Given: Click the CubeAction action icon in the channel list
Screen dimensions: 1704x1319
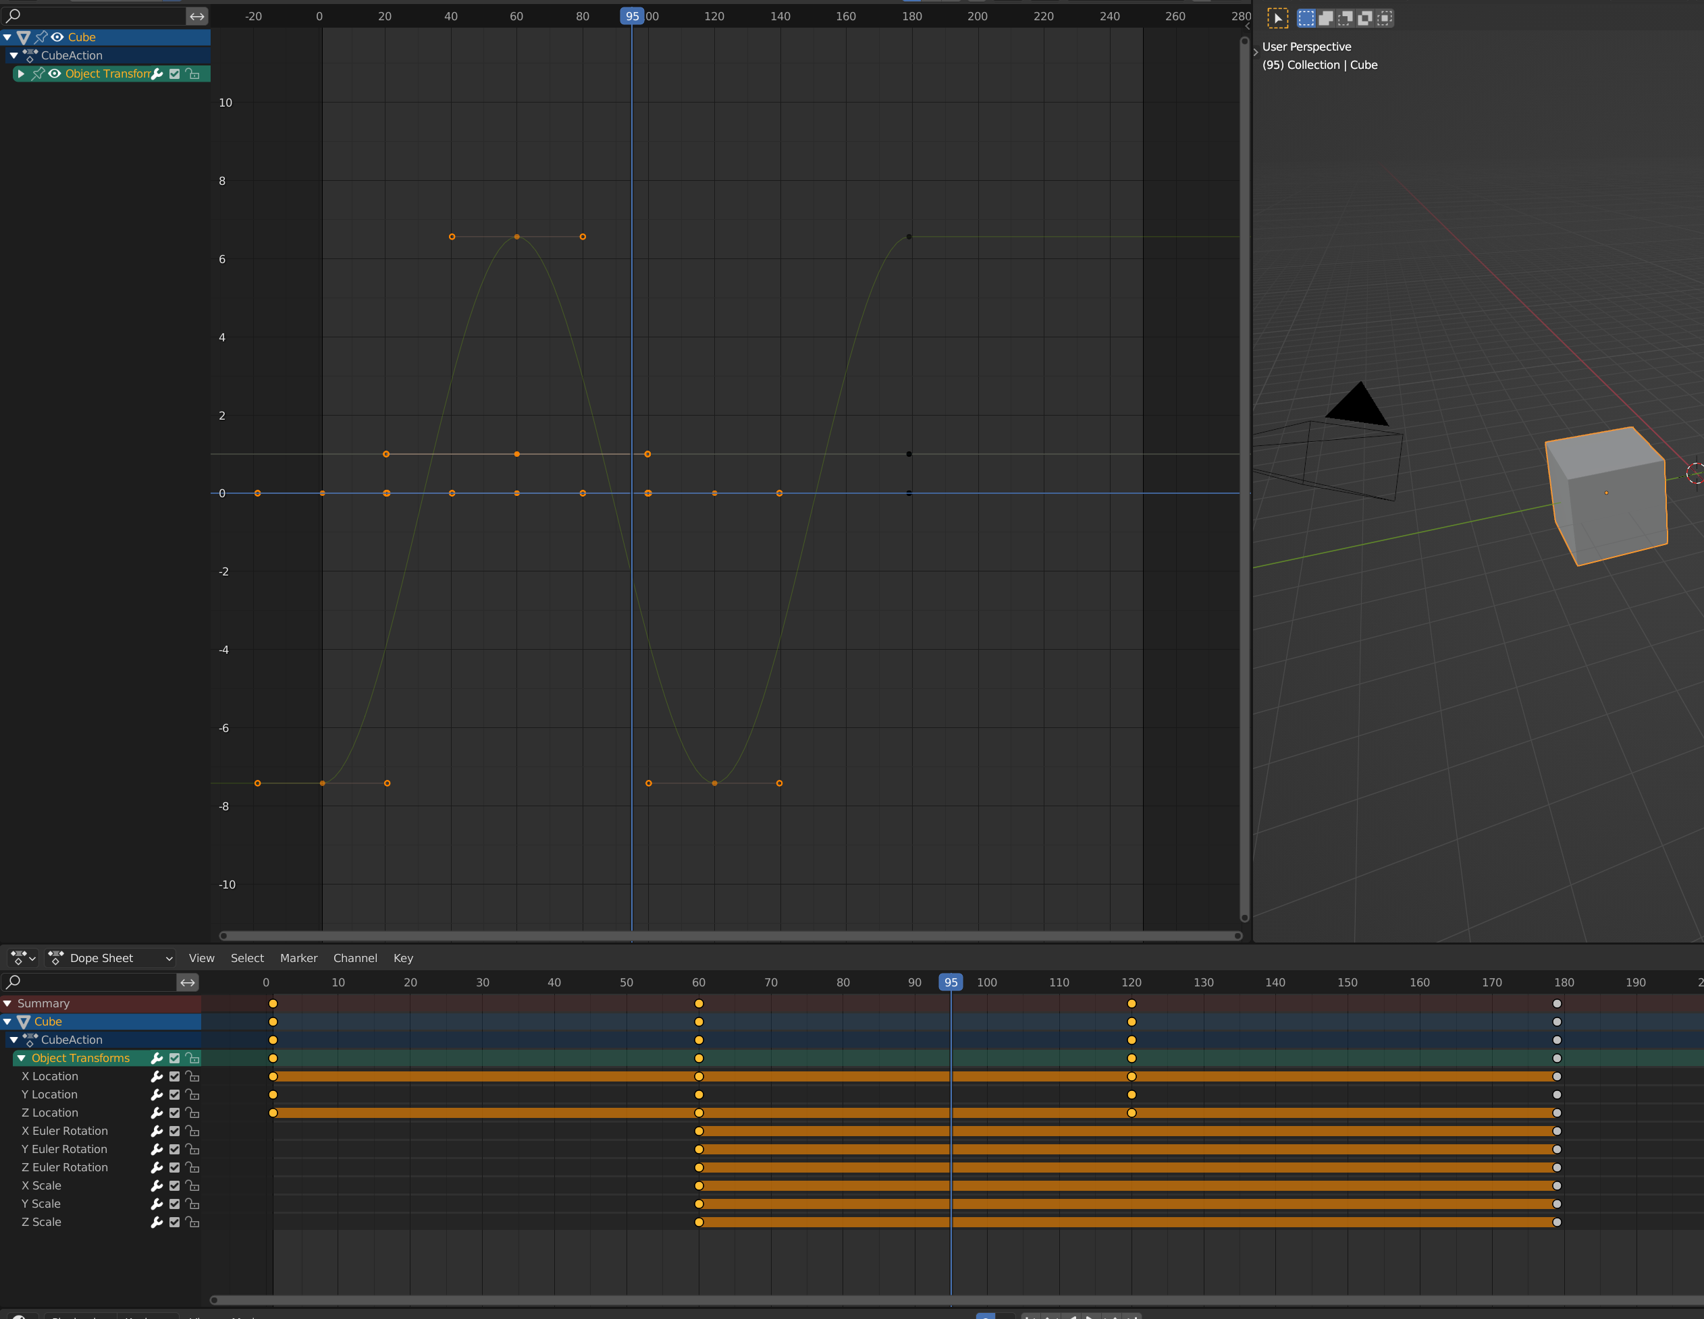Looking at the screenshot, I should click(x=30, y=55).
